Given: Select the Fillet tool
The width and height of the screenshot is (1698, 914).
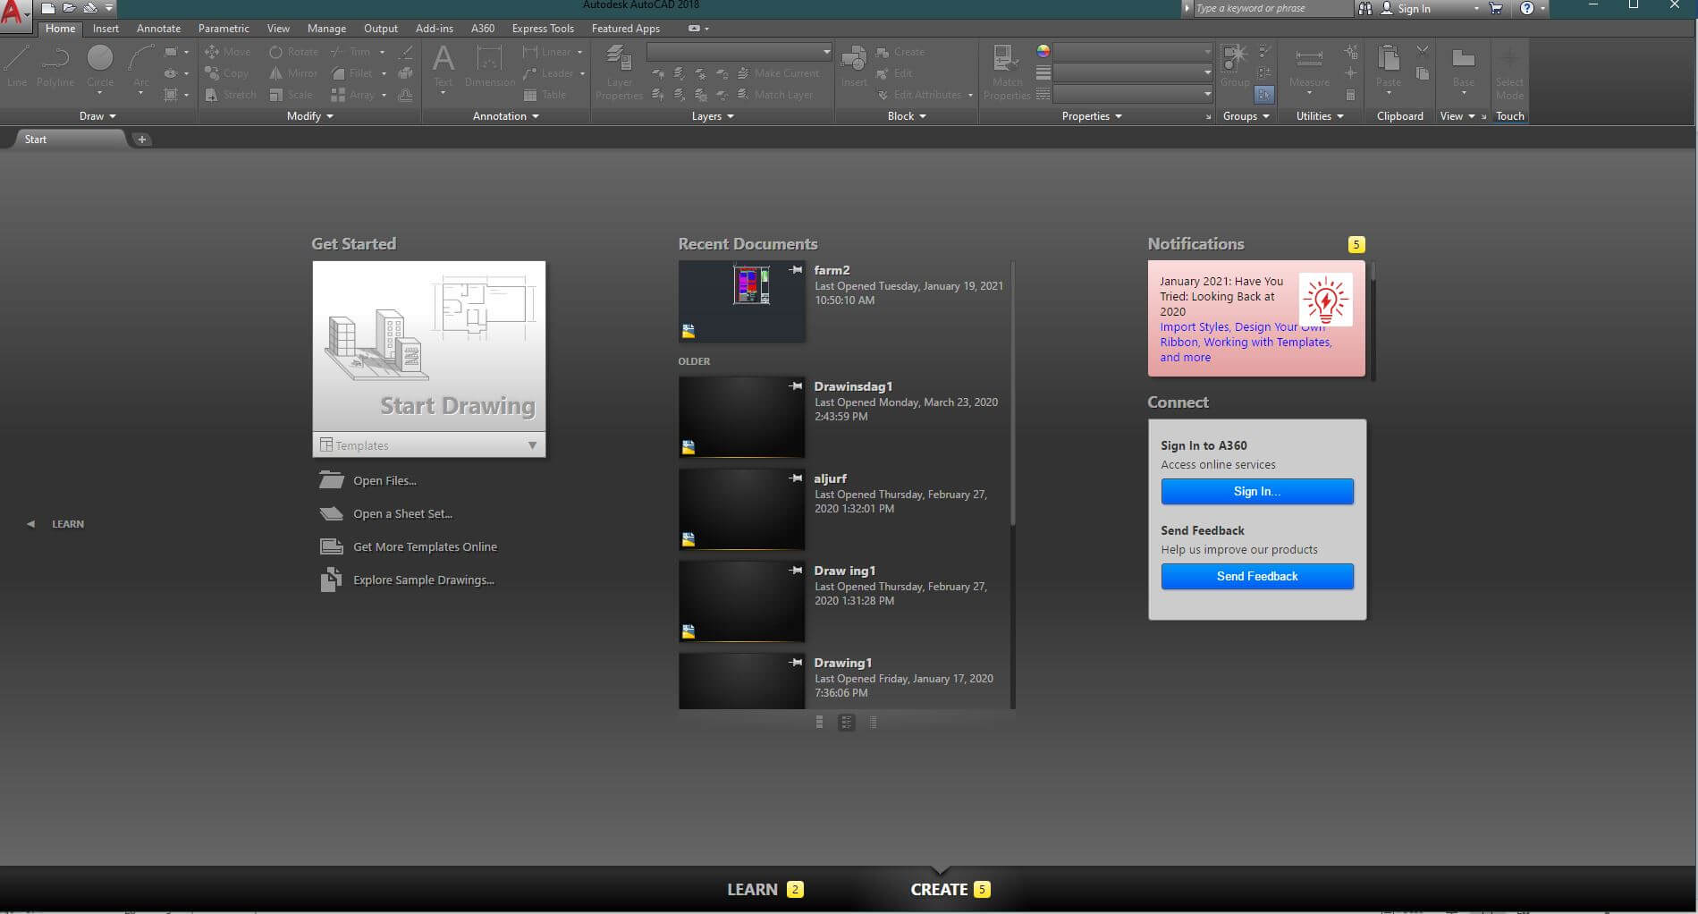Looking at the screenshot, I should click(352, 73).
